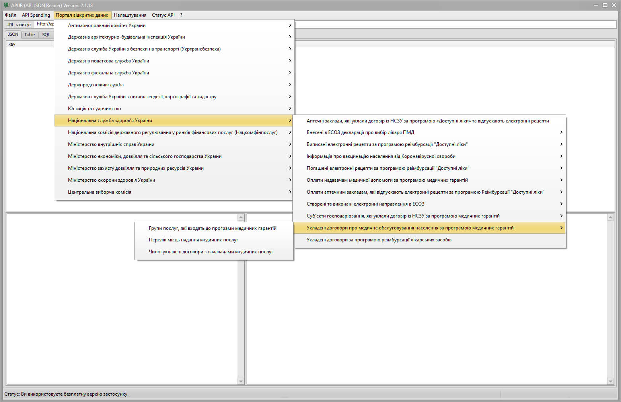Click the APIJR app icon in title bar

(6, 5)
